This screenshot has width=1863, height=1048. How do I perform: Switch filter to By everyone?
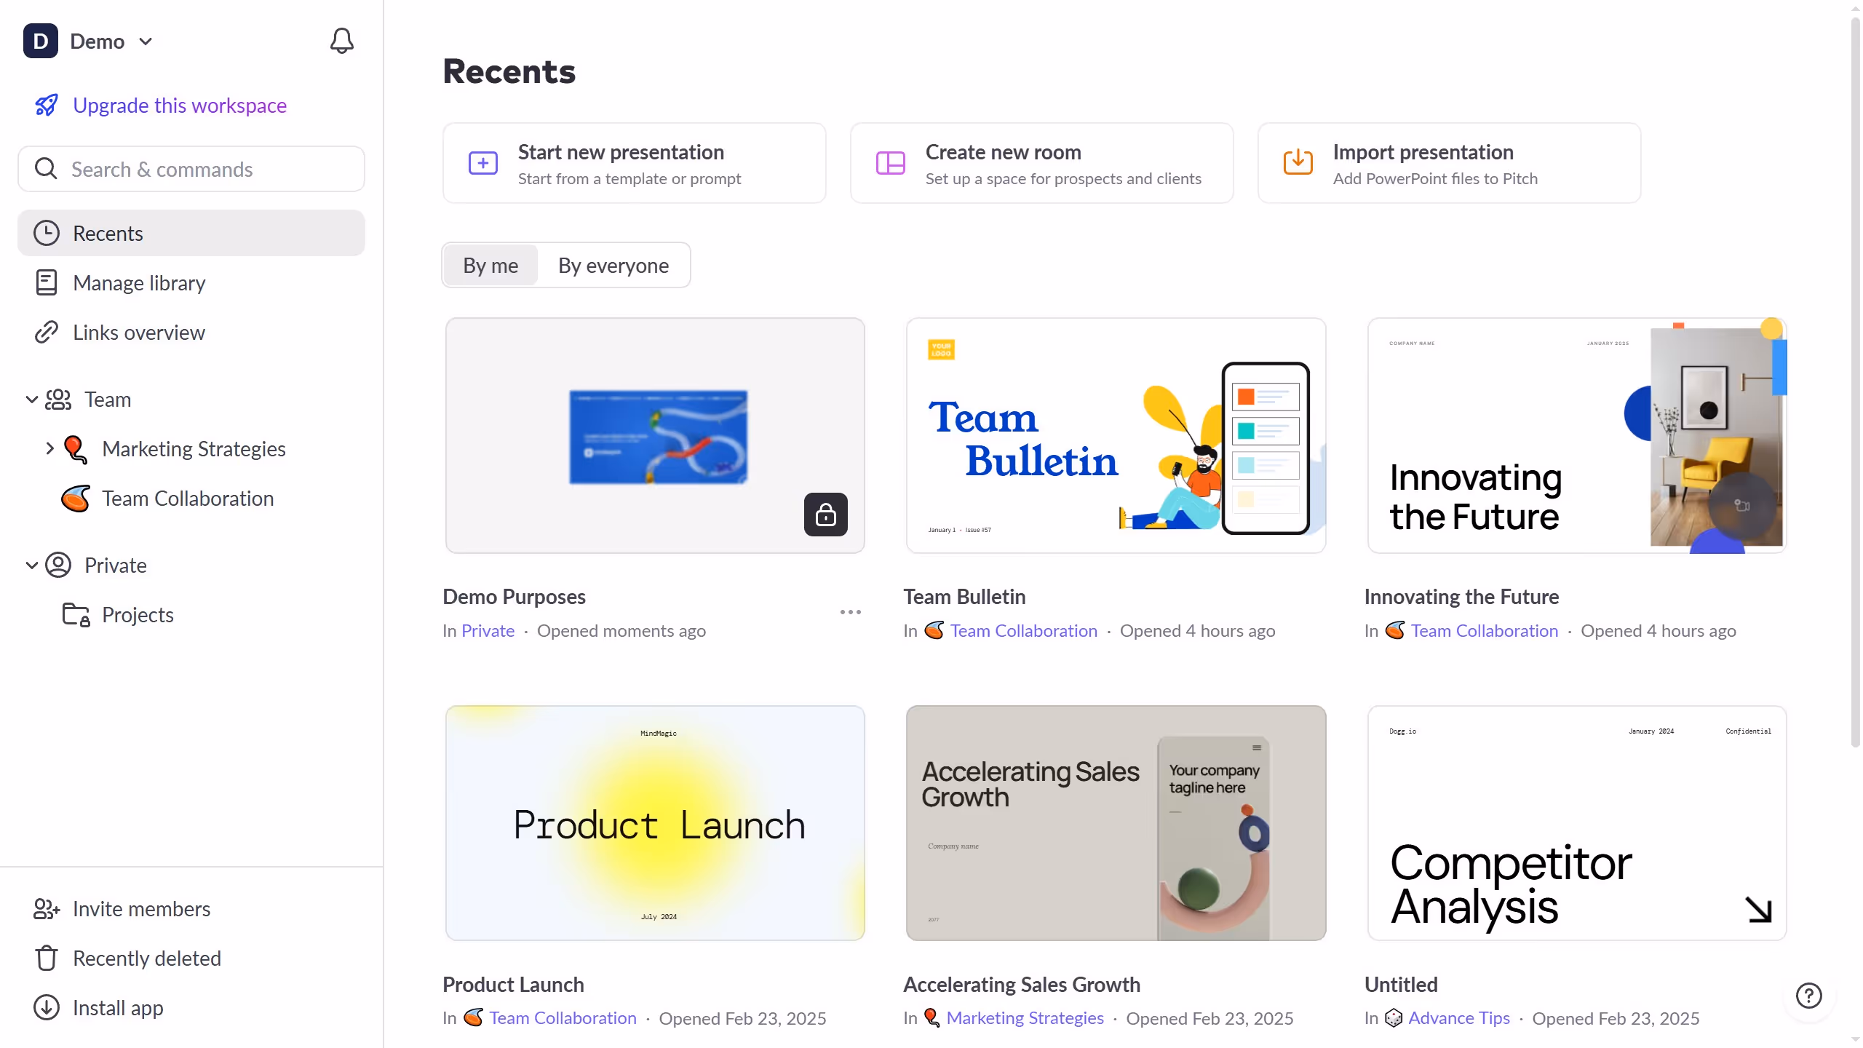point(613,266)
